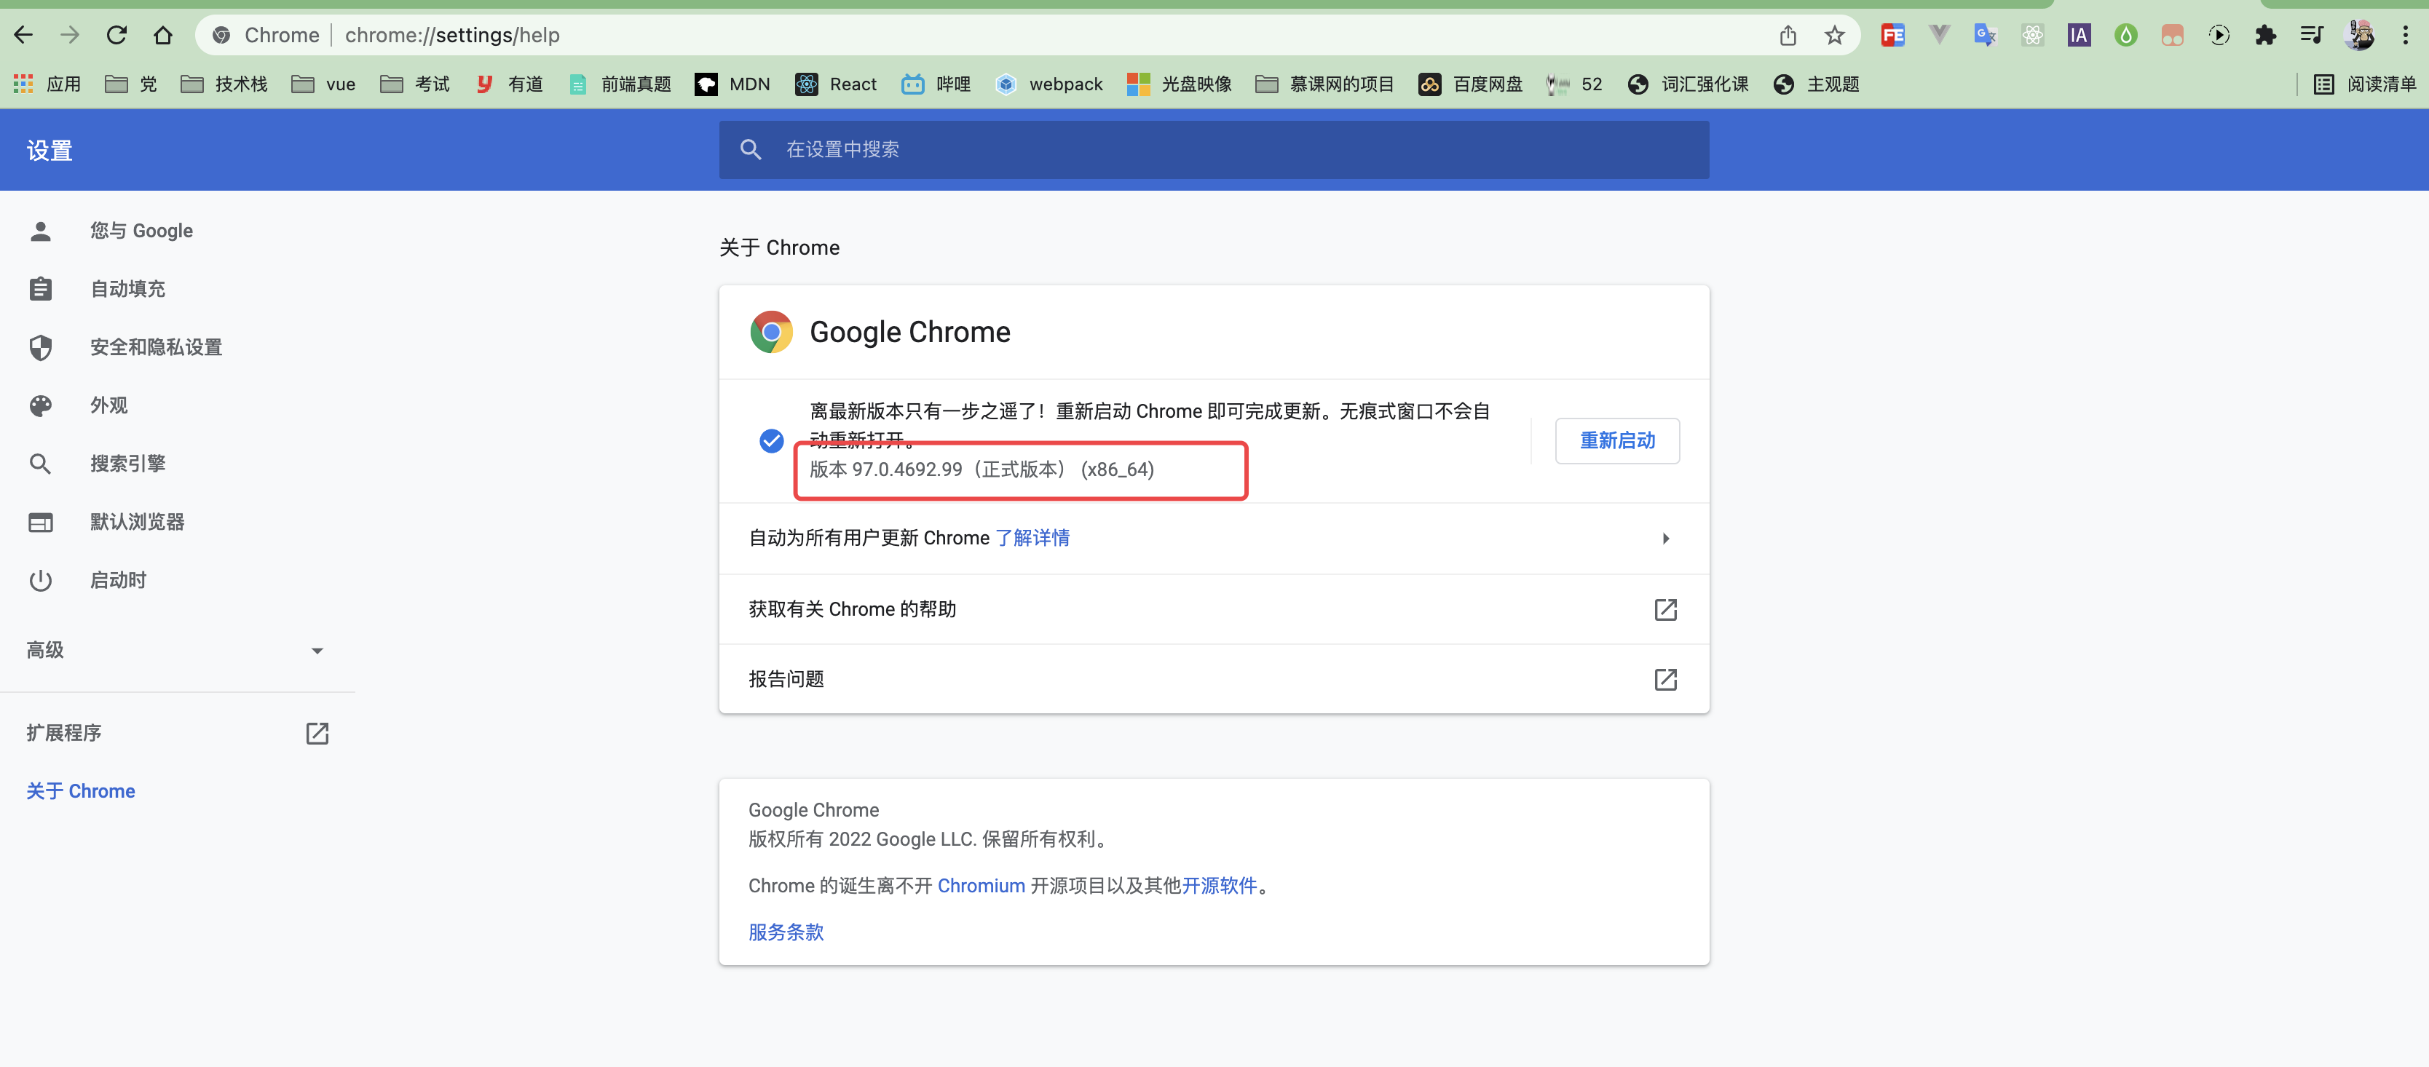
Task: Click the React DevTools extension icon
Action: point(2032,35)
